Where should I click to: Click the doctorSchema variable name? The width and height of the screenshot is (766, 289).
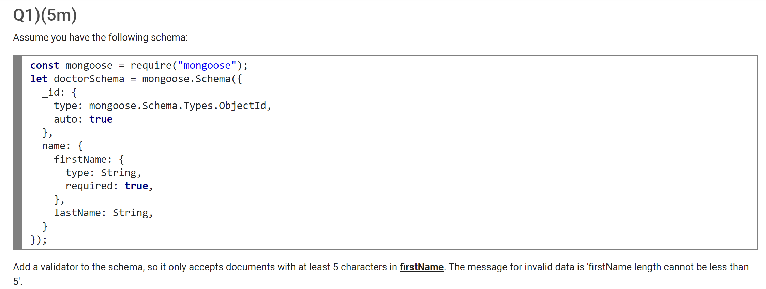click(x=89, y=79)
